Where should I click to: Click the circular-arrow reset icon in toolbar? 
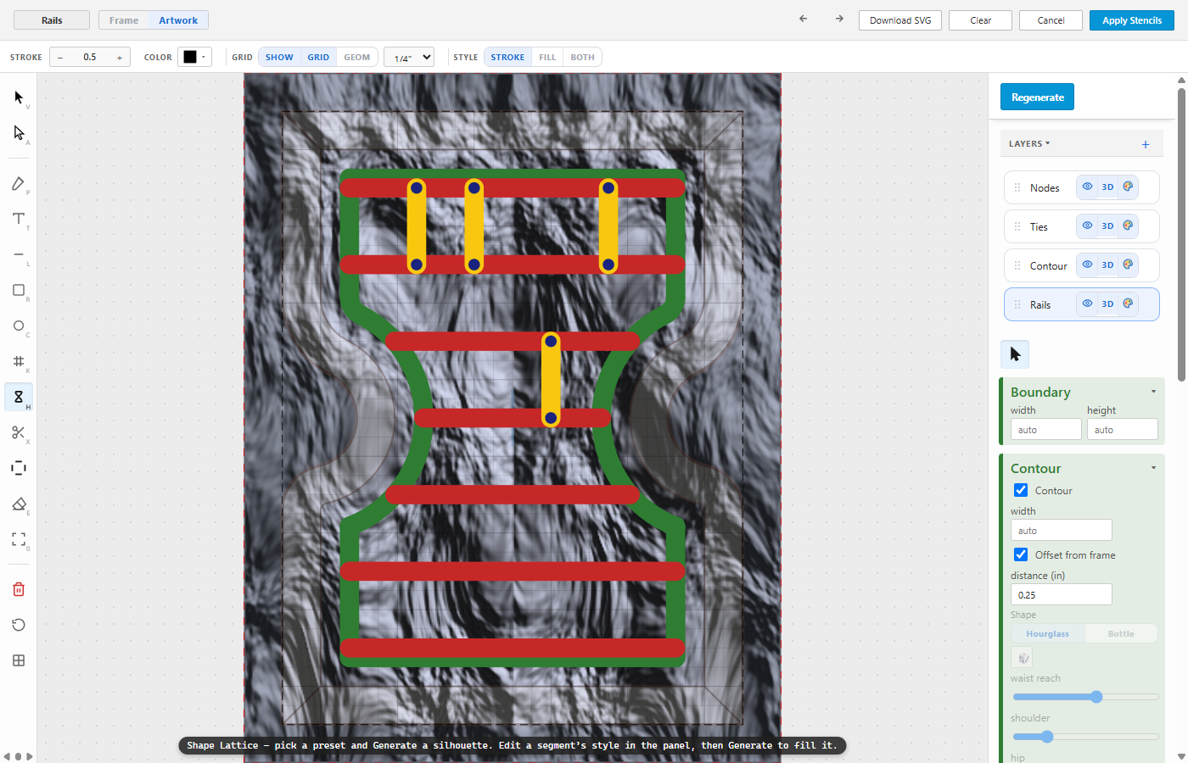click(19, 625)
